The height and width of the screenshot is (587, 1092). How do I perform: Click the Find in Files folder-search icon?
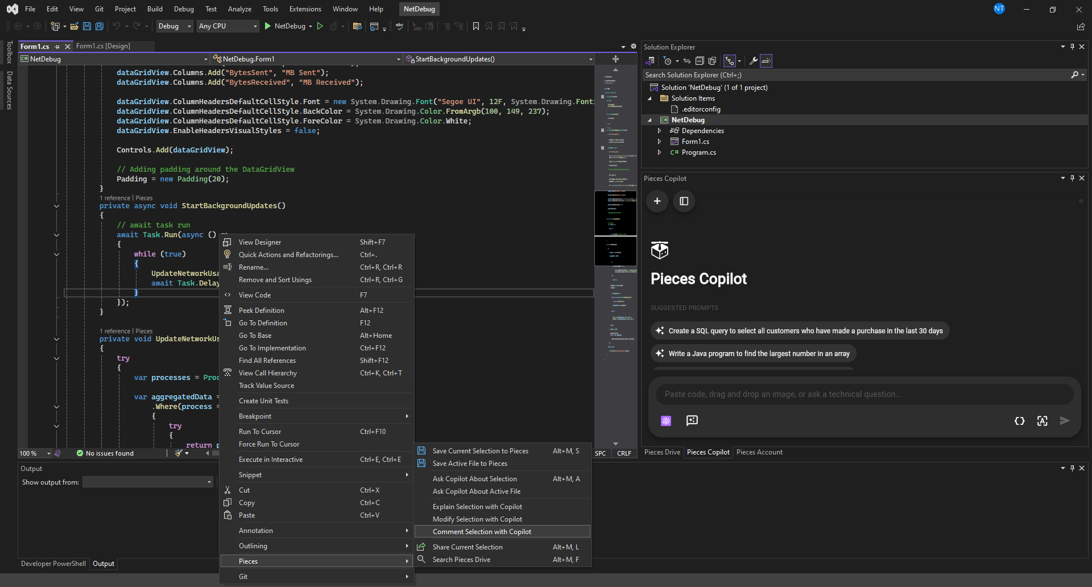(x=357, y=26)
